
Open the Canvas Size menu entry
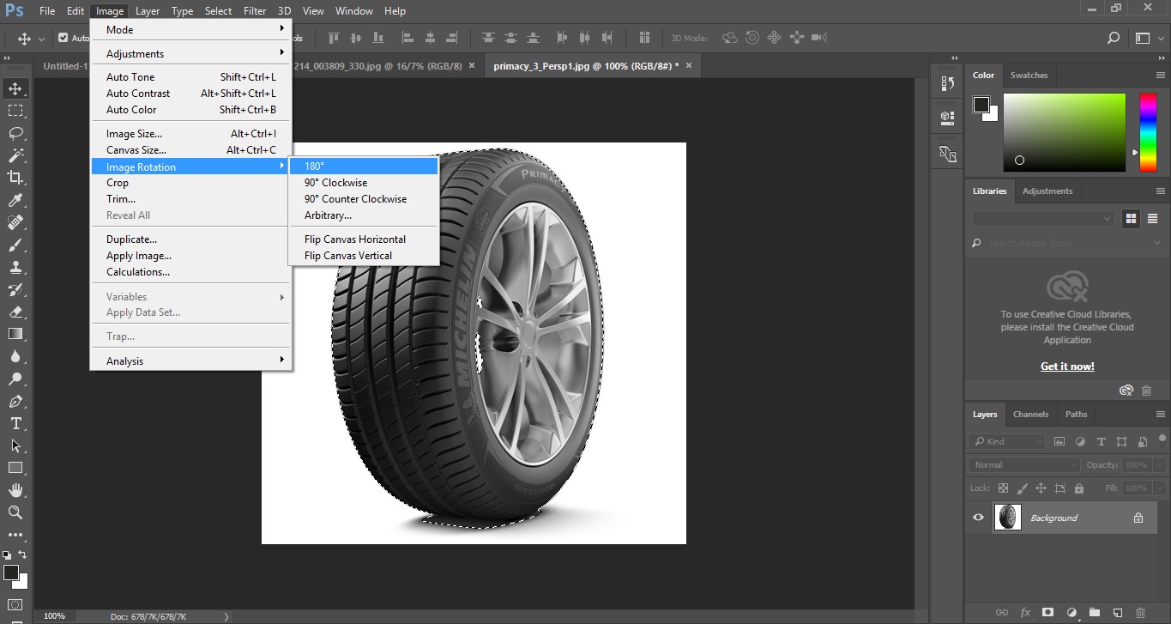click(191, 150)
